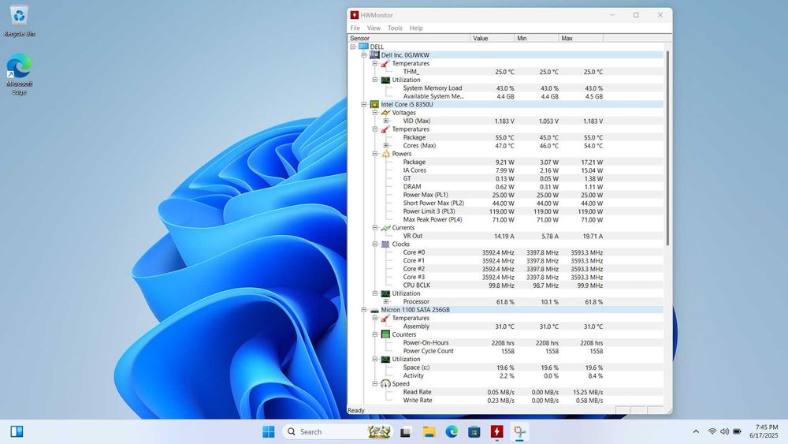Select the Power-On-Hours row
This screenshot has width=788, height=444.
pyautogui.click(x=505, y=342)
